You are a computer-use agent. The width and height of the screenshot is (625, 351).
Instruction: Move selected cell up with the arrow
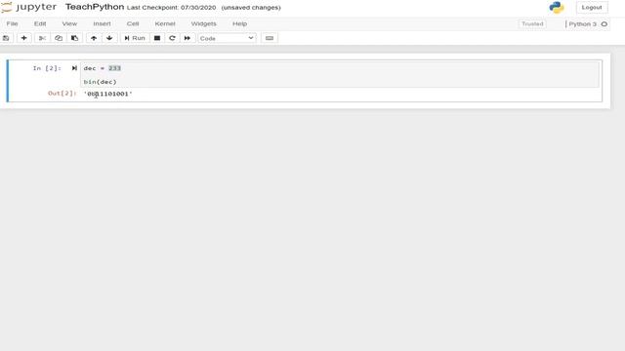tap(94, 38)
